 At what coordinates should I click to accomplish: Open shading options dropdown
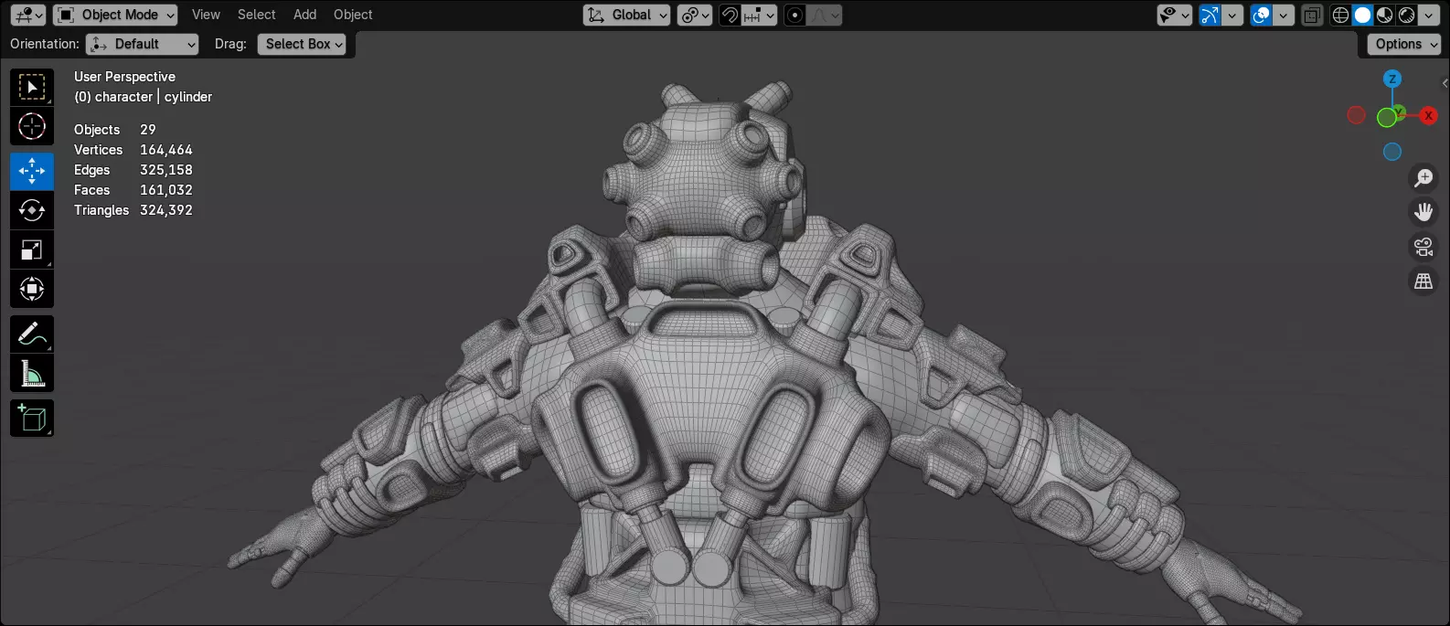click(1428, 15)
